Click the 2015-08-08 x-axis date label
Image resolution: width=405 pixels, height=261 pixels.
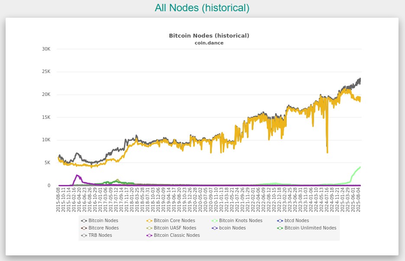(x=58, y=200)
